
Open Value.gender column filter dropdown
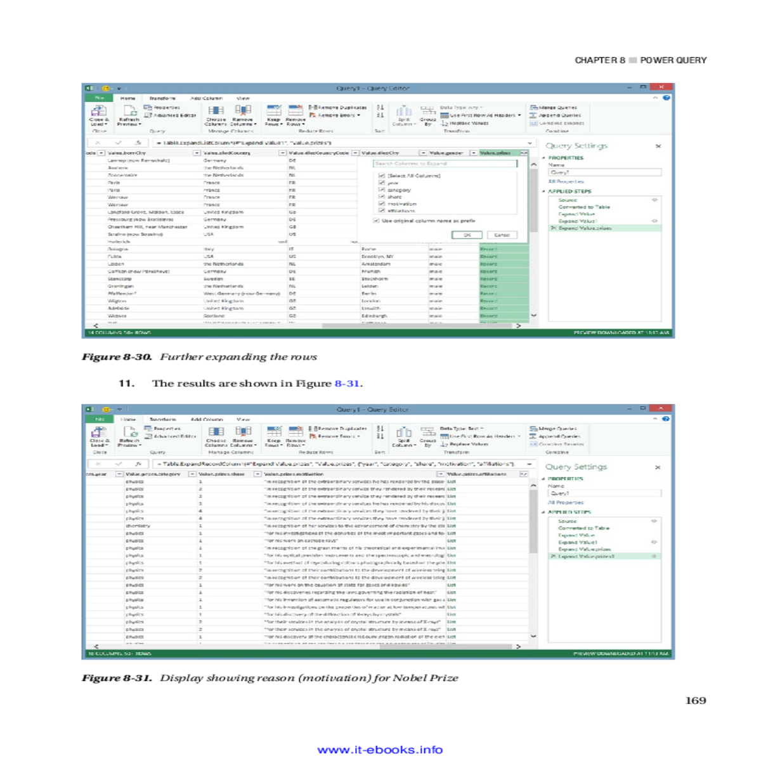[473, 153]
